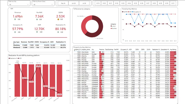The image size is (185, 104).
Task: Click the direct offline bar in platform chart
Action: point(17,80)
